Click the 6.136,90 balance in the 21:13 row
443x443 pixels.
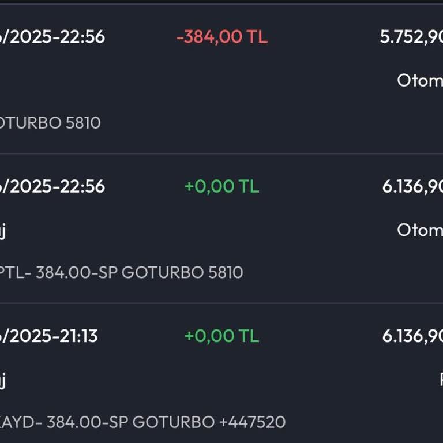(x=412, y=336)
